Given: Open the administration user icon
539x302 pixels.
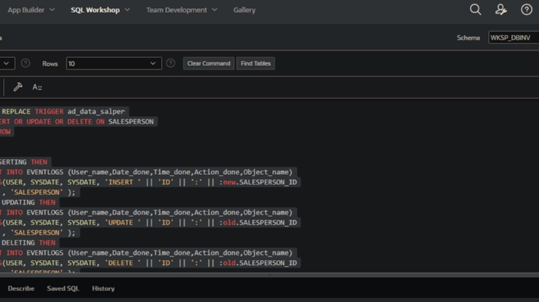Looking at the screenshot, I should click(501, 9).
